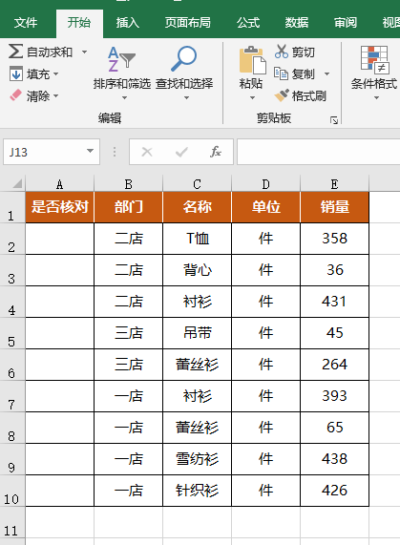Click the confirm checkmark in formula bar
Screen dimensions: 400x545
181,152
